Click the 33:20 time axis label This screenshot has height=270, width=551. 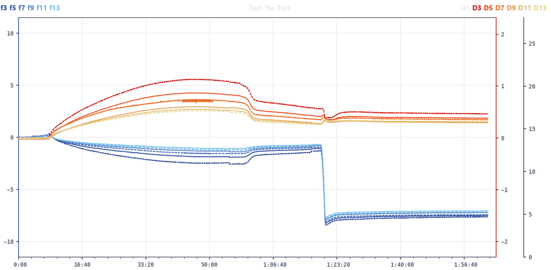(146, 265)
